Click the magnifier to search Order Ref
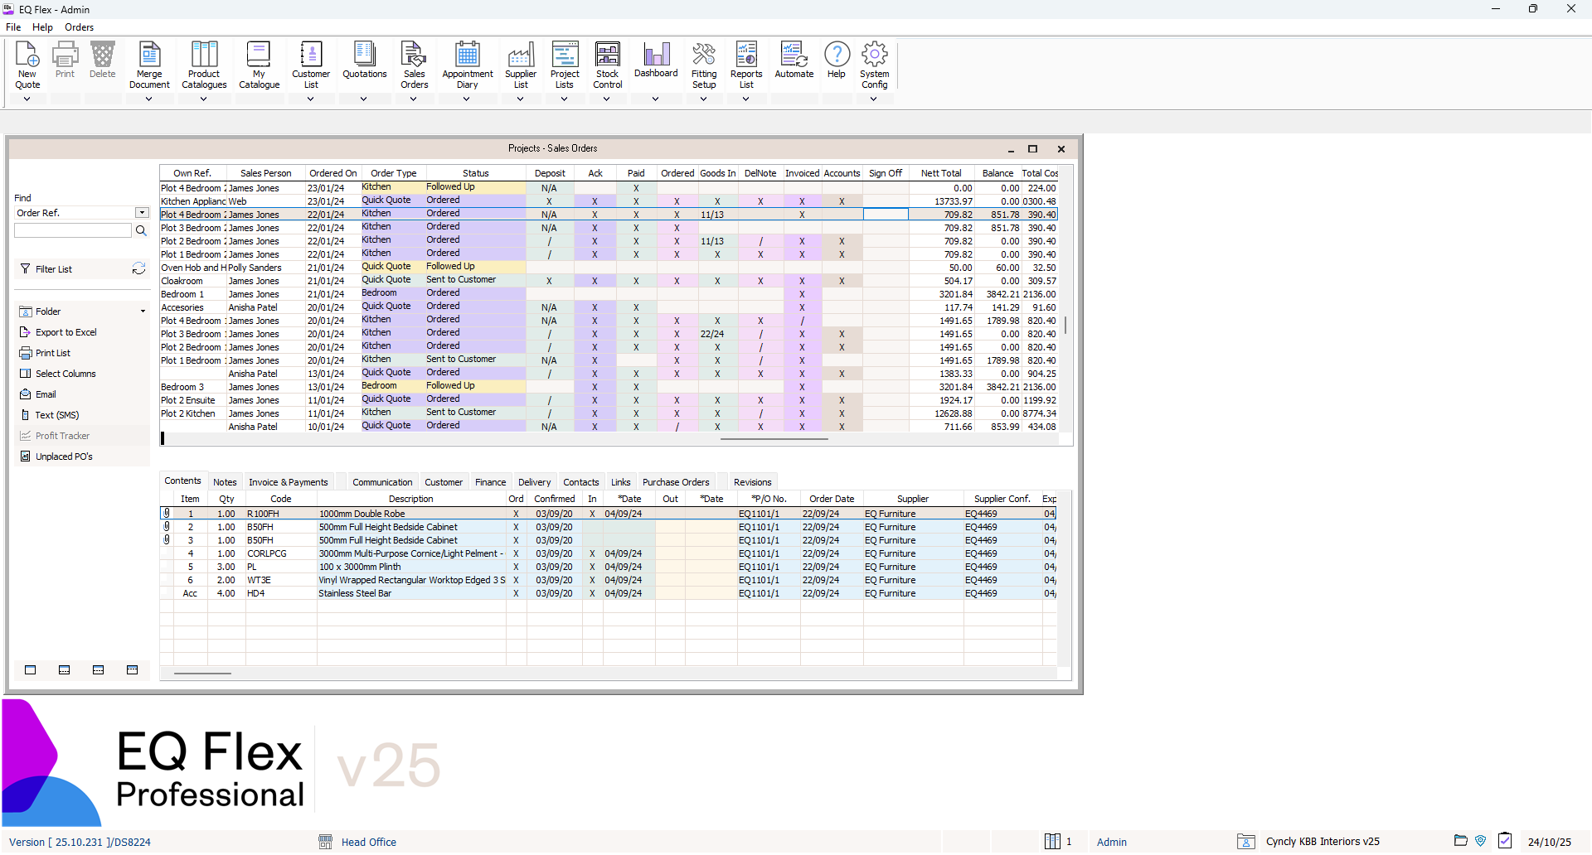1592x855 pixels. pos(141,230)
